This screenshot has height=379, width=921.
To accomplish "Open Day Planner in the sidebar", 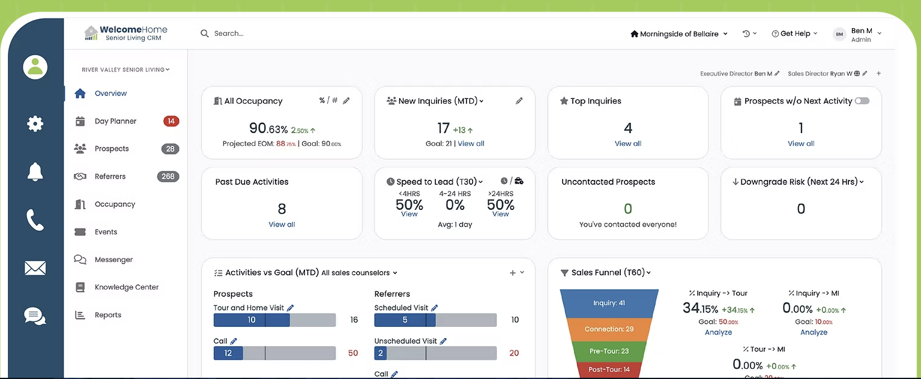I will point(115,121).
